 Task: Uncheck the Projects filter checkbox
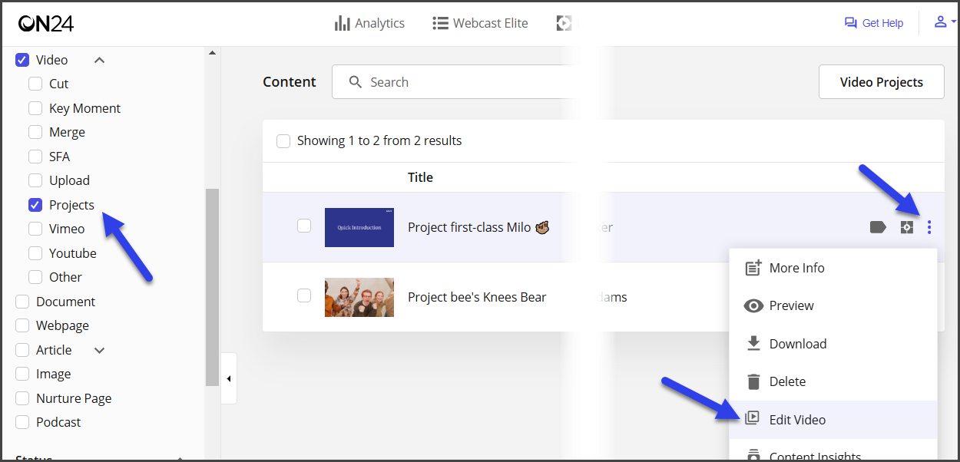[x=35, y=205]
